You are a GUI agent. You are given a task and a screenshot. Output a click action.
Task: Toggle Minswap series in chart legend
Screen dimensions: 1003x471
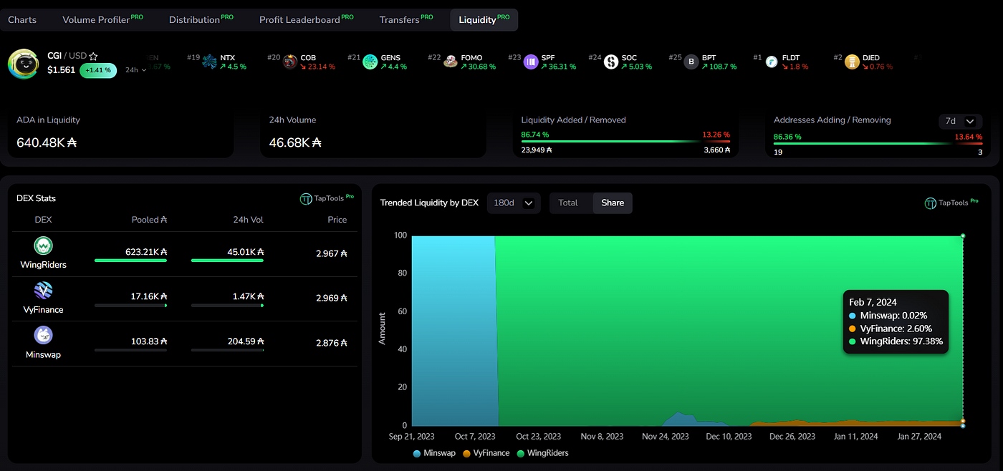point(435,453)
